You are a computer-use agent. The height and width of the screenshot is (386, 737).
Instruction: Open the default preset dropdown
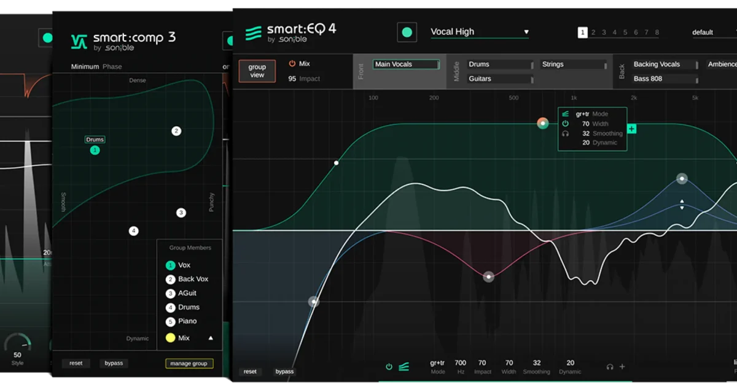(x=711, y=32)
